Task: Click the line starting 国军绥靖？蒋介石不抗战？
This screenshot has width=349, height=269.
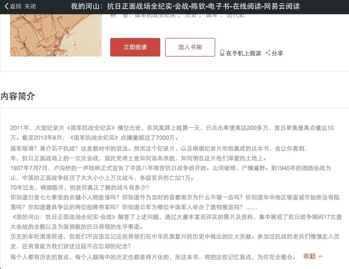Action: coord(159,148)
